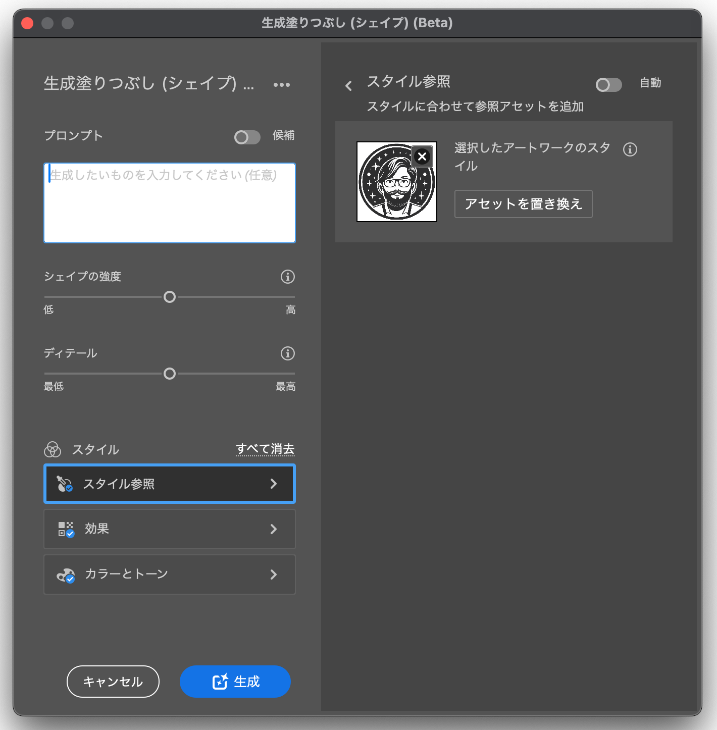Click inside the prompt text field
The image size is (717, 730).
pyautogui.click(x=169, y=202)
